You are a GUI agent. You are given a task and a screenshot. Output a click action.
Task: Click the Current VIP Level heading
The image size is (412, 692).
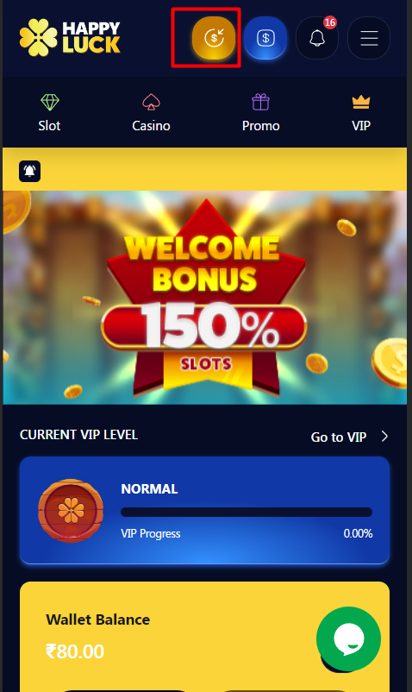pyautogui.click(x=79, y=435)
